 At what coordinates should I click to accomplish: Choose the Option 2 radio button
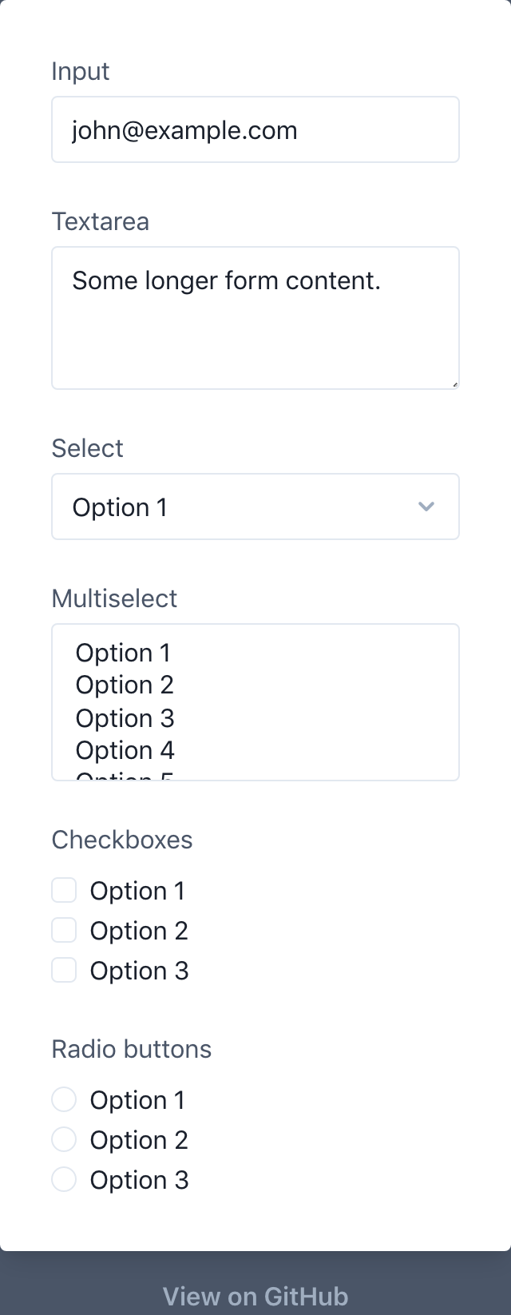[64, 1139]
